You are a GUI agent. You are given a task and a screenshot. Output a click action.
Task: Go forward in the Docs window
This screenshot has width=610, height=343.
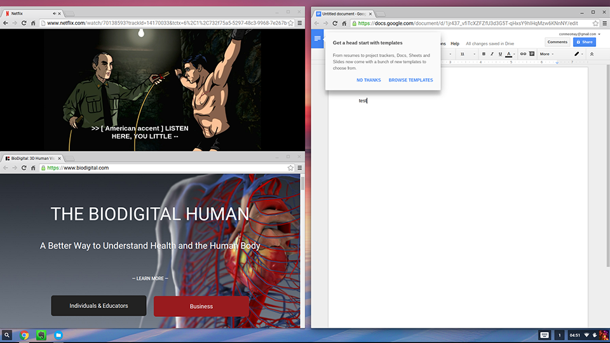click(x=325, y=24)
